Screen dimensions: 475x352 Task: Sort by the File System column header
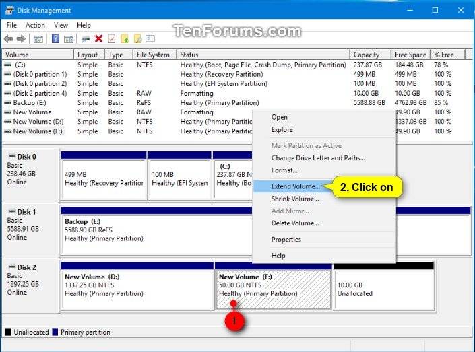point(155,55)
